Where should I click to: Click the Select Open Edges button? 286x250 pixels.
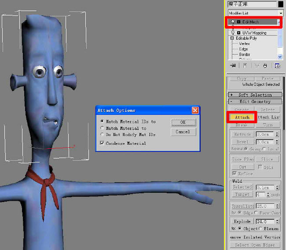255,245
